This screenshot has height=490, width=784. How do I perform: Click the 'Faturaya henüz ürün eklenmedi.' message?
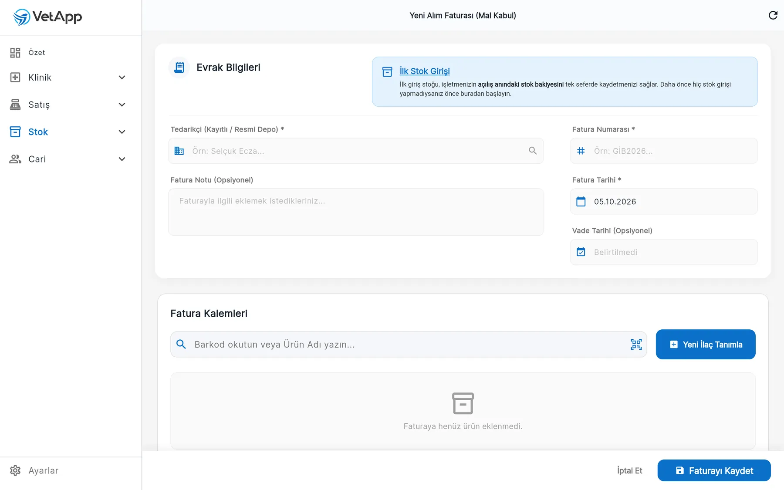tap(463, 426)
